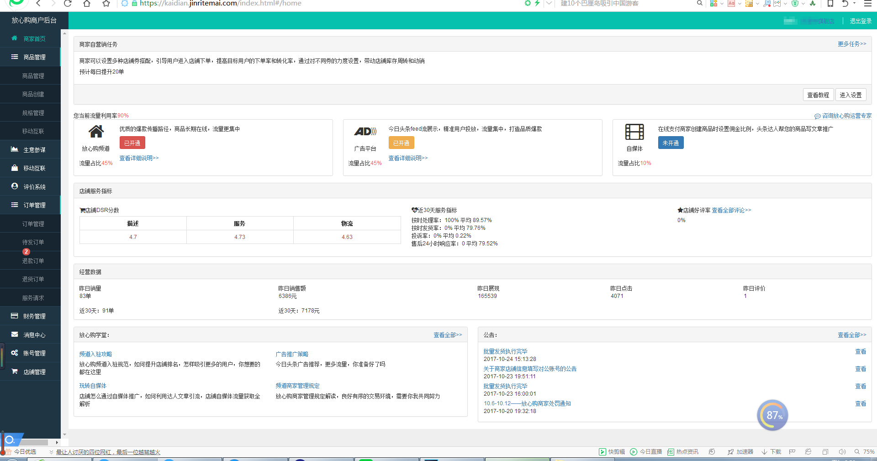Click sidebar vertical scrollbar down arrow
Viewport: 877px width, 461px height.
click(64, 435)
